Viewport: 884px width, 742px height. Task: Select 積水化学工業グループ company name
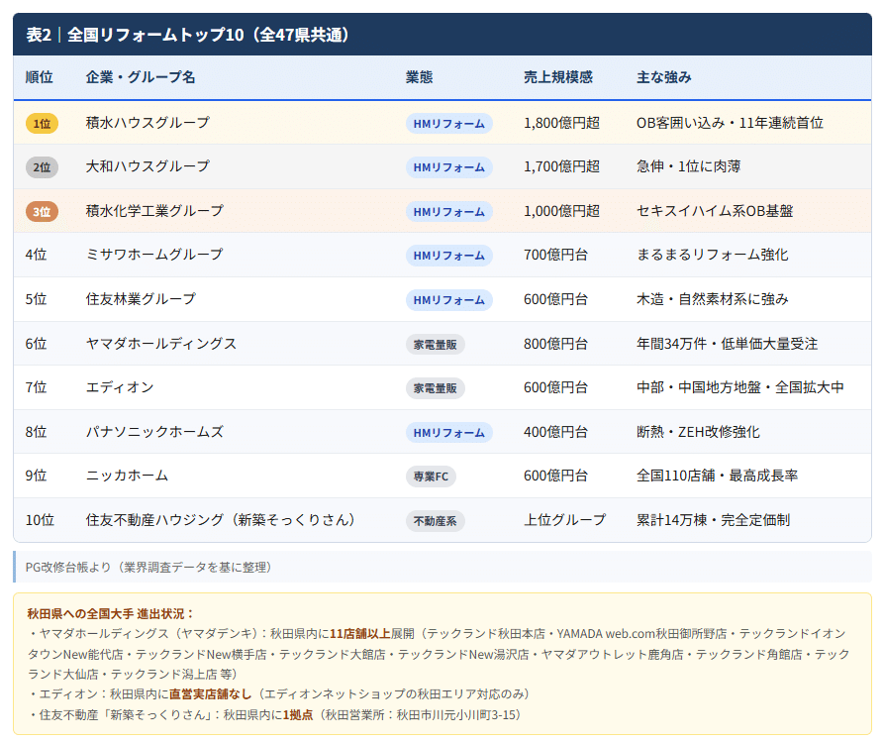point(154,211)
